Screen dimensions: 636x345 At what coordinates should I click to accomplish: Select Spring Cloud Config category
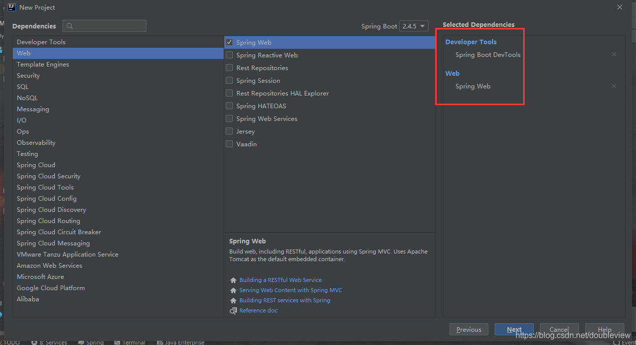coord(118,199)
